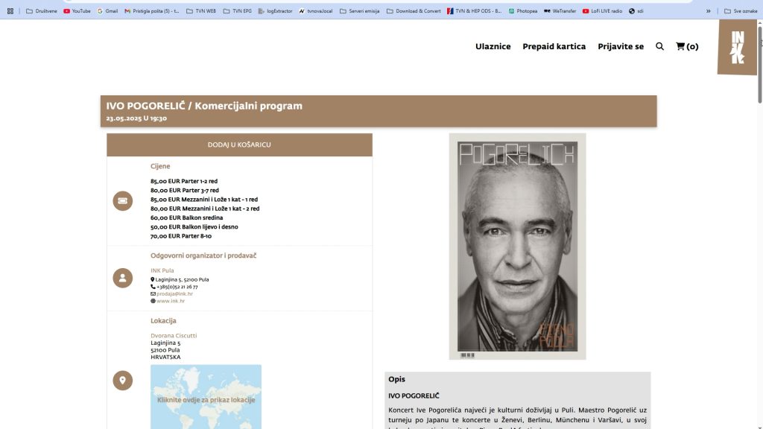
Task: Select 85,00 EUR Mezzanini i Lože 1 red
Action: coord(204,200)
